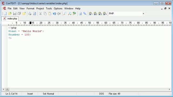Redo last edit
173x97 pixels.
[x=59, y=13]
